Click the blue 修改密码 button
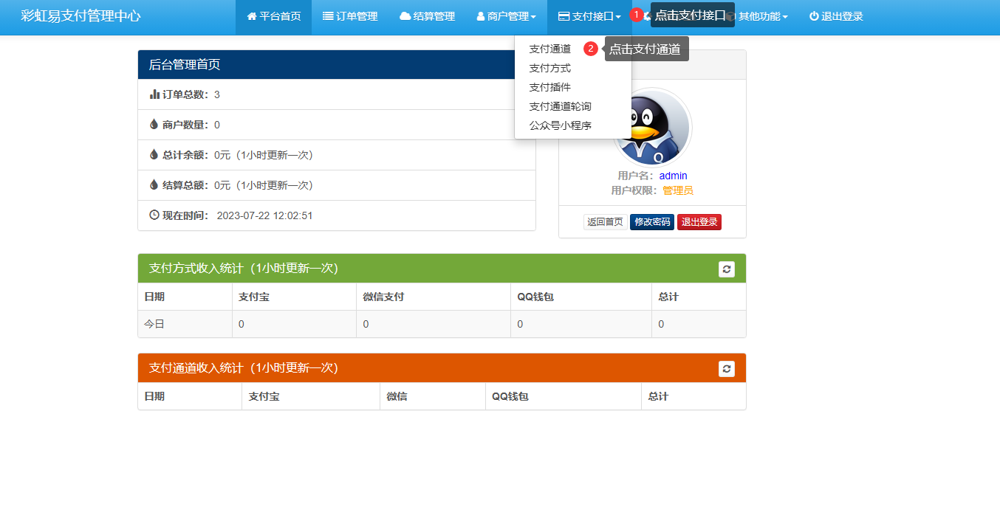The width and height of the screenshot is (1000, 532). pyautogui.click(x=651, y=222)
